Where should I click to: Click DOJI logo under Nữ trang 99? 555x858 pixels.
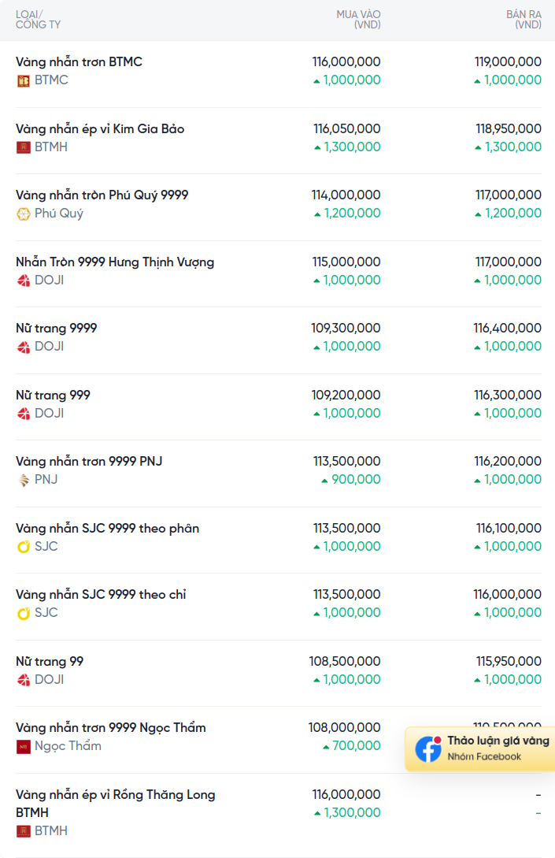pyautogui.click(x=24, y=680)
